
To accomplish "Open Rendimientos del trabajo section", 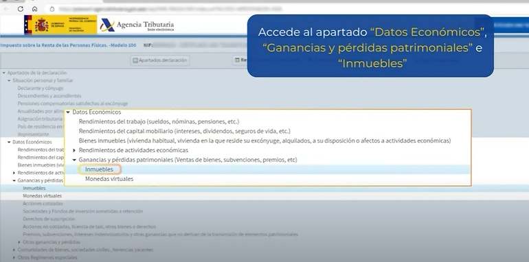I will click(159, 121).
